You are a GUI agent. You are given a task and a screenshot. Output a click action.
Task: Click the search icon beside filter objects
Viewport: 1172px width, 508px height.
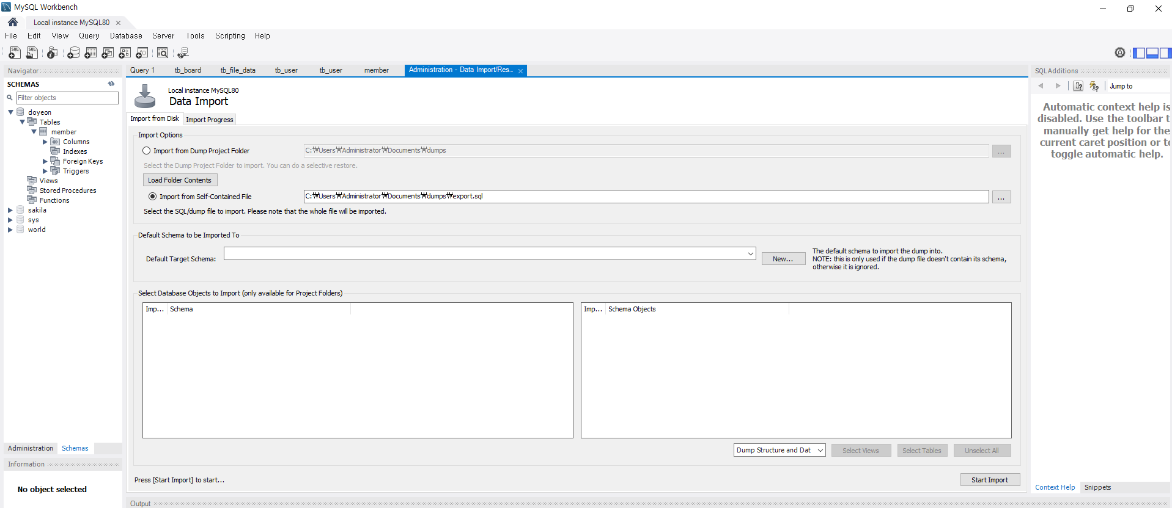point(10,98)
